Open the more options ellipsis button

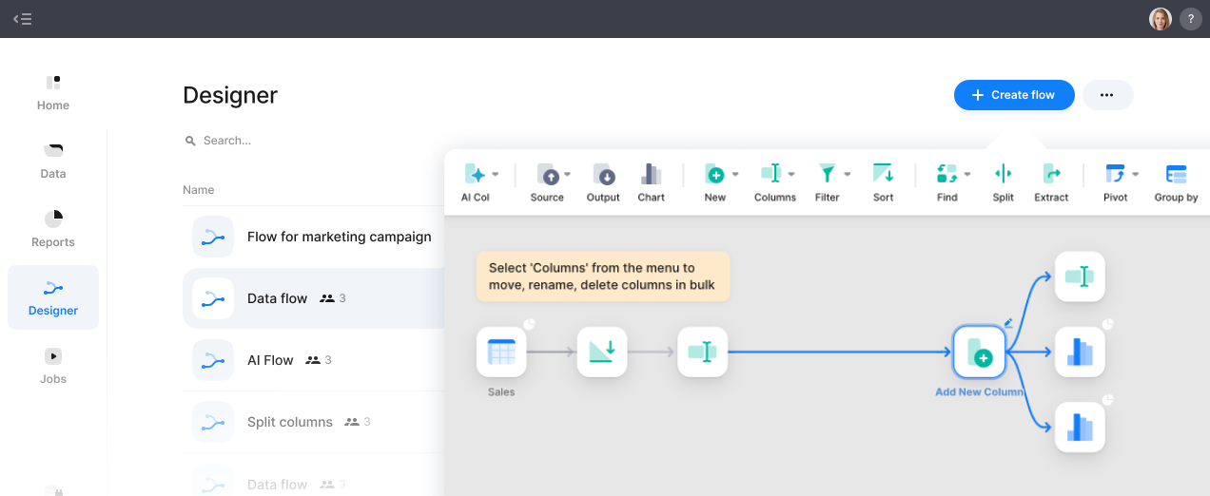coord(1107,95)
